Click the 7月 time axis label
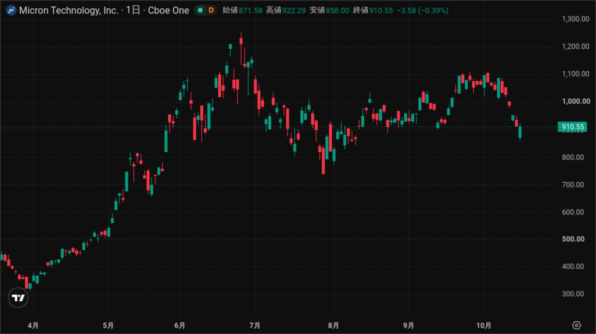This screenshot has height=334, width=596. [x=255, y=325]
